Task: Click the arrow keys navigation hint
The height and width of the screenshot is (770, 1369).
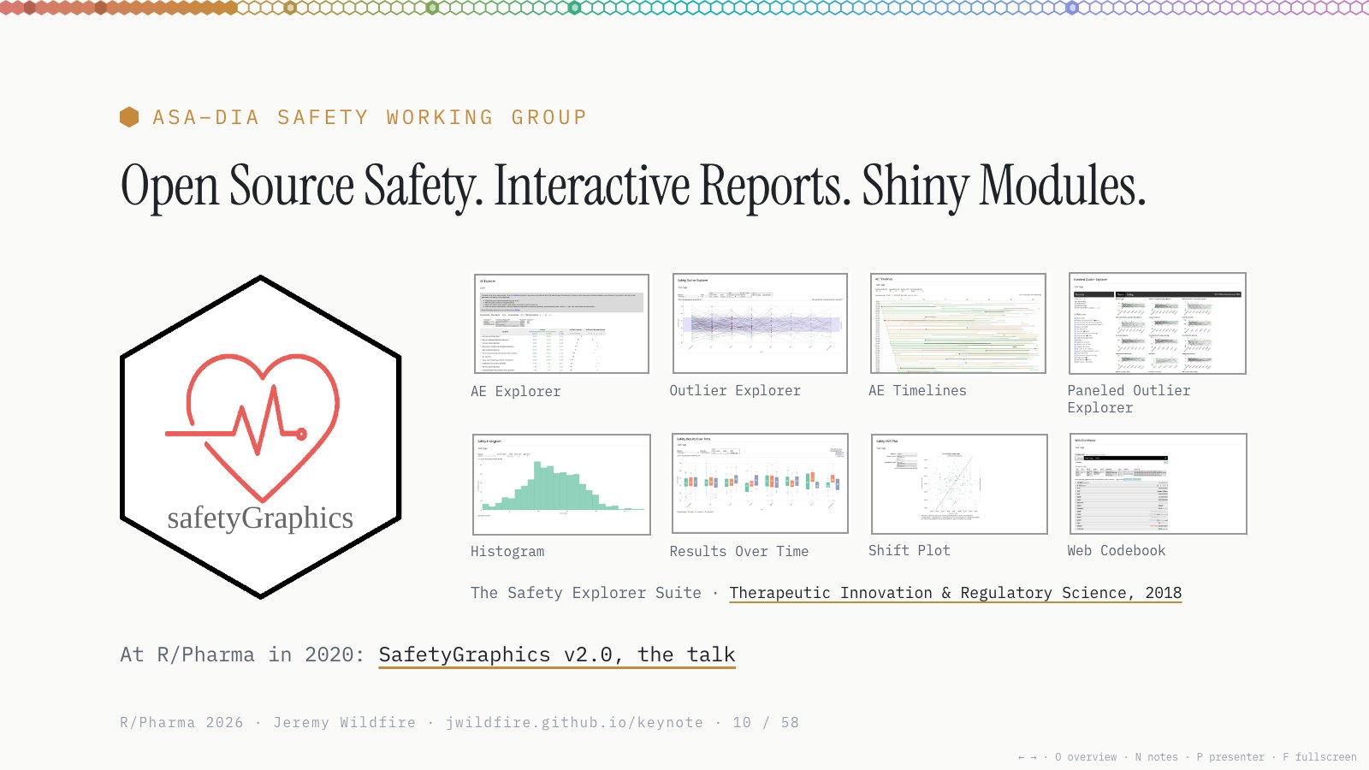Action: [1027, 757]
